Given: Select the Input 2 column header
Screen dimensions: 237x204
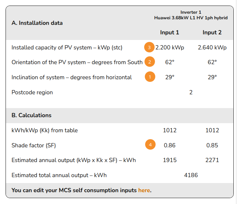Looking at the screenshot, I should pyautogui.click(x=212, y=32).
